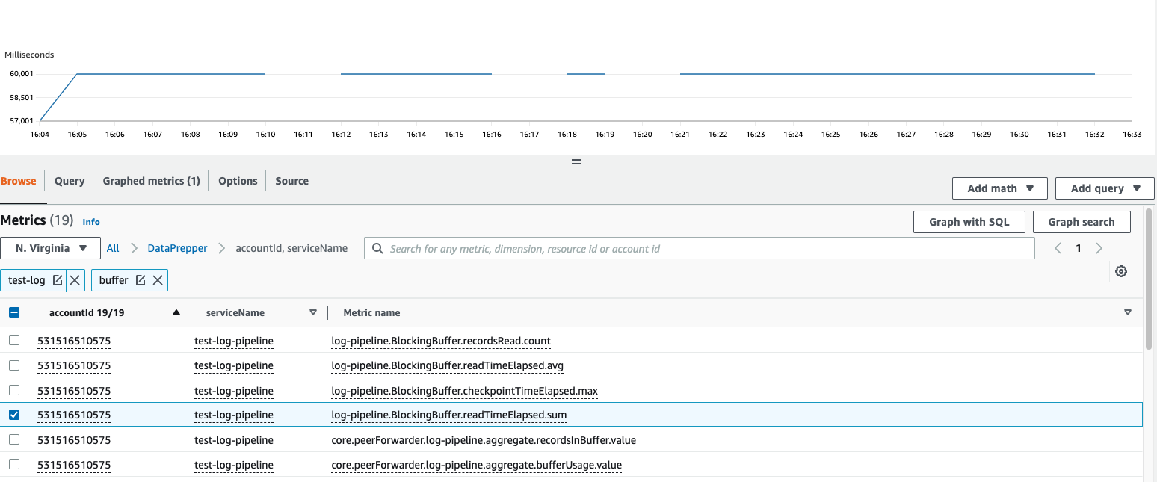Remove the test-log filter
Viewport: 1157px width, 482px height.
[x=75, y=280]
